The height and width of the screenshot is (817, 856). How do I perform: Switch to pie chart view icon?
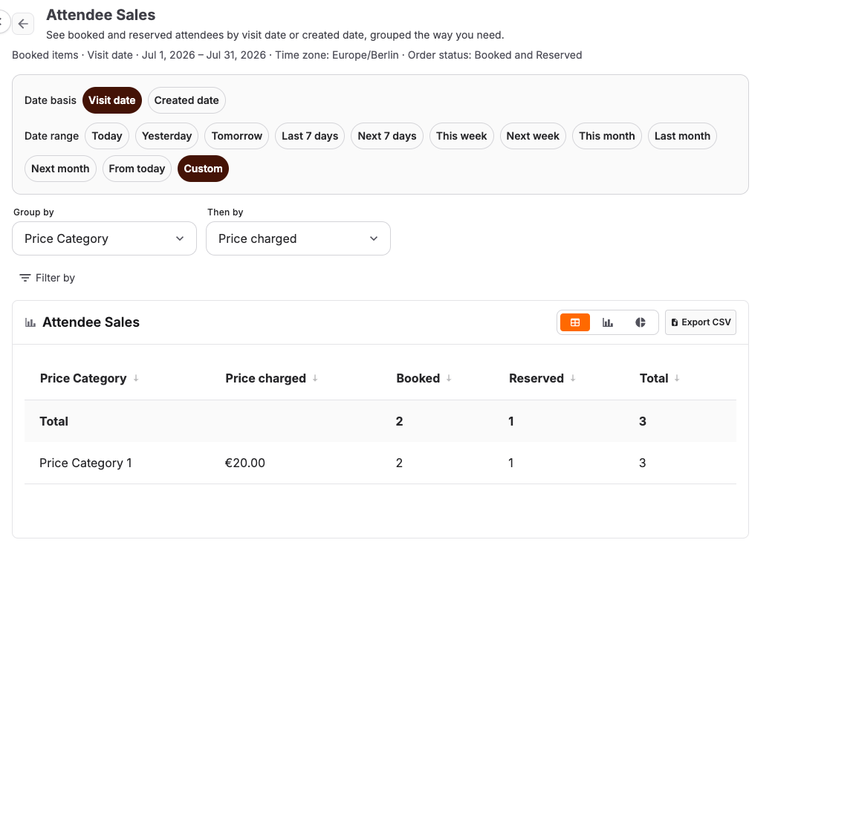point(641,322)
